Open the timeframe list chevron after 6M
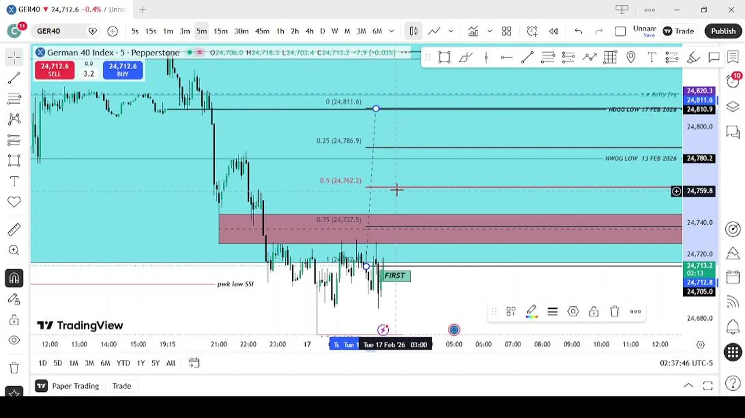The height and width of the screenshot is (418, 745). pos(392,31)
